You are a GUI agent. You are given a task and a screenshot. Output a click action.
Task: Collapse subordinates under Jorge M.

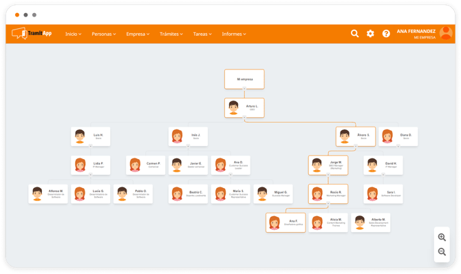[x=328, y=175]
